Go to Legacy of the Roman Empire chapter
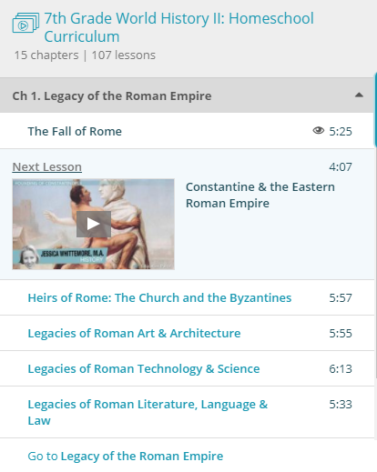 [x=126, y=456]
